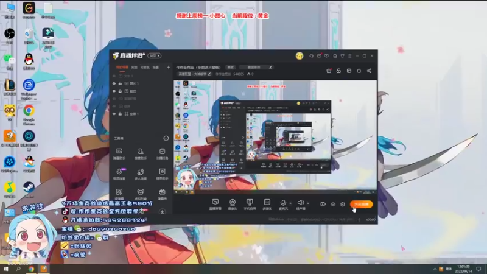Click the Steam desktop shortcut

pos(29,189)
